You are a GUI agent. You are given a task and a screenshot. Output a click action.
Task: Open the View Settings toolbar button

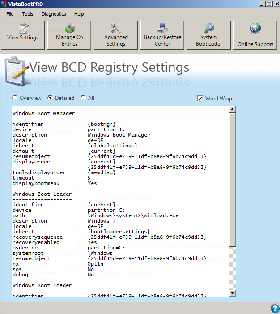(x=23, y=35)
